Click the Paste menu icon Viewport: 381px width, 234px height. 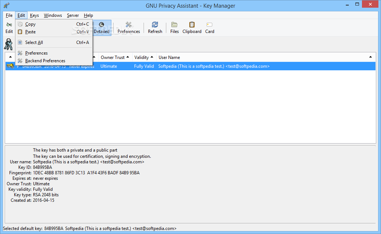tap(20, 32)
